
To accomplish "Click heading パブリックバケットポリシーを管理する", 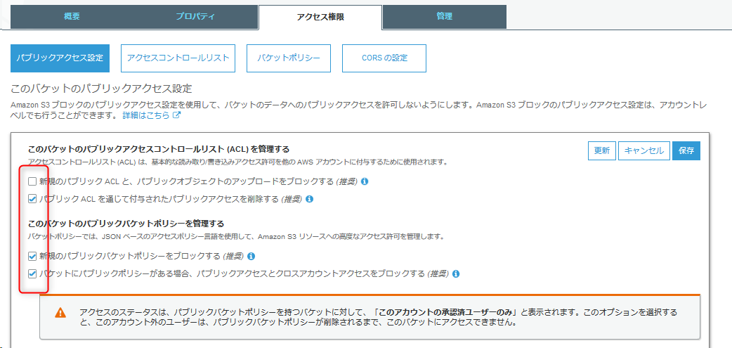I will [x=126, y=223].
